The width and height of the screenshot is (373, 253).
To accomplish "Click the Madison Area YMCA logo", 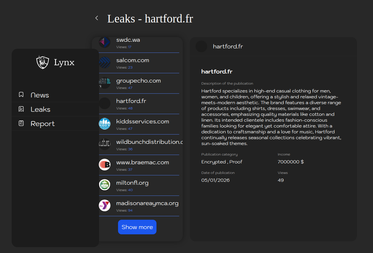I will [105, 205].
